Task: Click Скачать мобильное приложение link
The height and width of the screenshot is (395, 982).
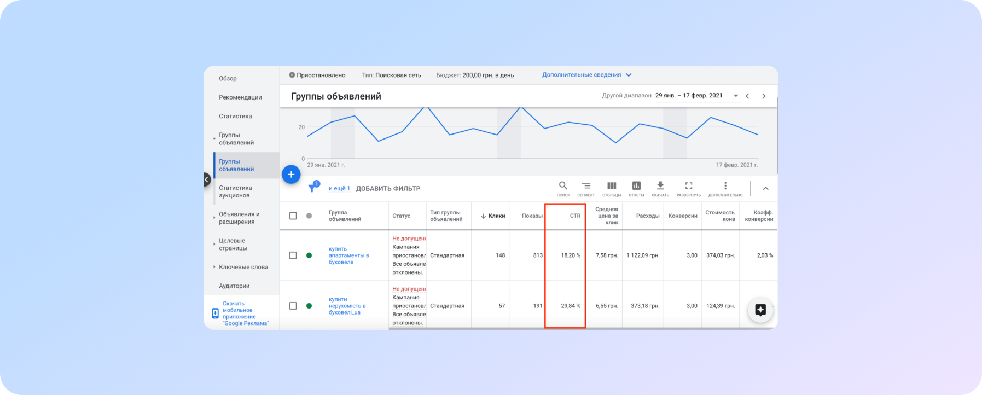Action: pyautogui.click(x=246, y=313)
